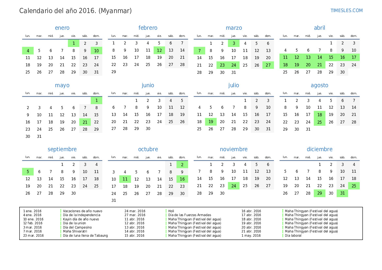382x270 pixels.
Task: Select the 'septiembre' month heading
Action: 62,149
